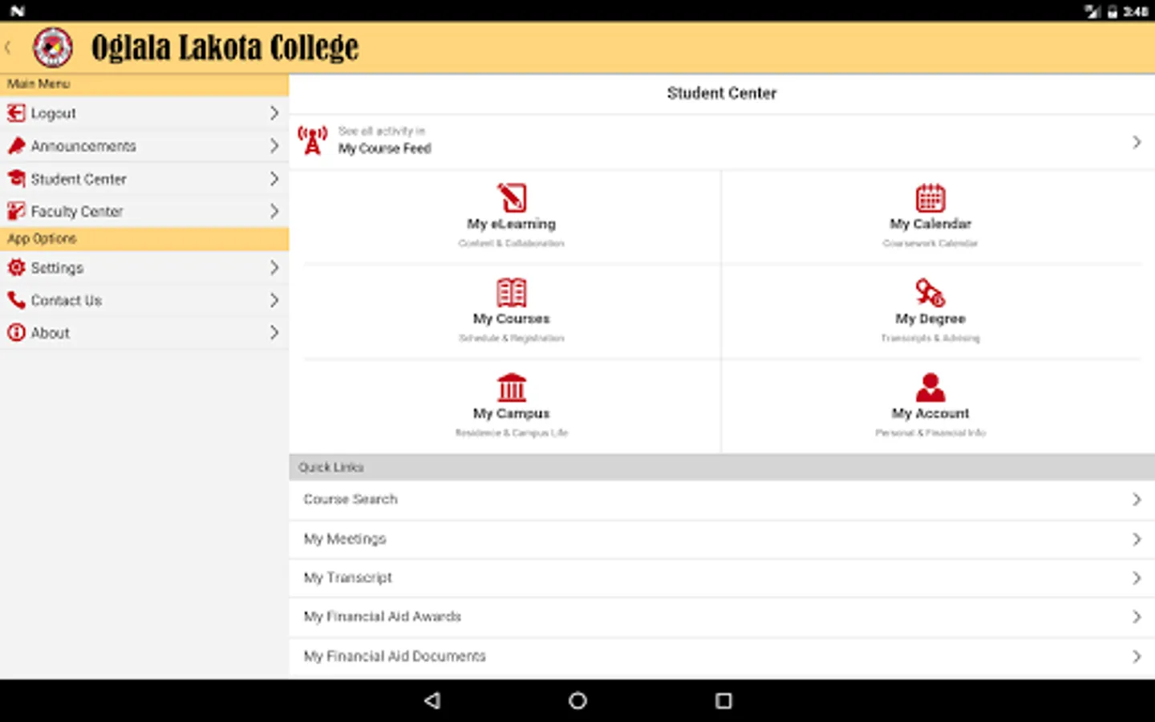Expand the About row chevron

(x=274, y=332)
